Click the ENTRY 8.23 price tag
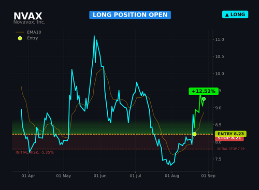Screen dimensions: 259x190 (231, 134)
